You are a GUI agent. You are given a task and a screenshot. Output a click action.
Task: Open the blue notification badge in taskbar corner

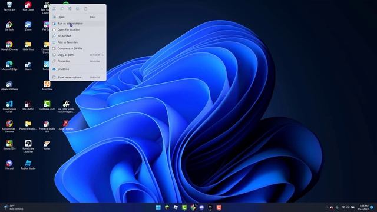pos(372,207)
